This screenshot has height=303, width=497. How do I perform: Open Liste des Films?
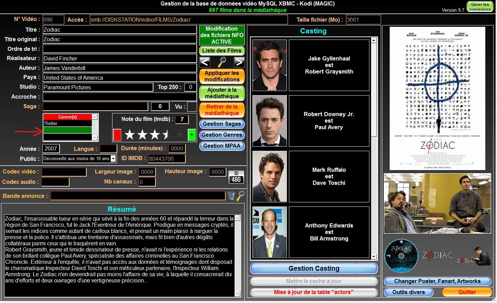pos(222,51)
